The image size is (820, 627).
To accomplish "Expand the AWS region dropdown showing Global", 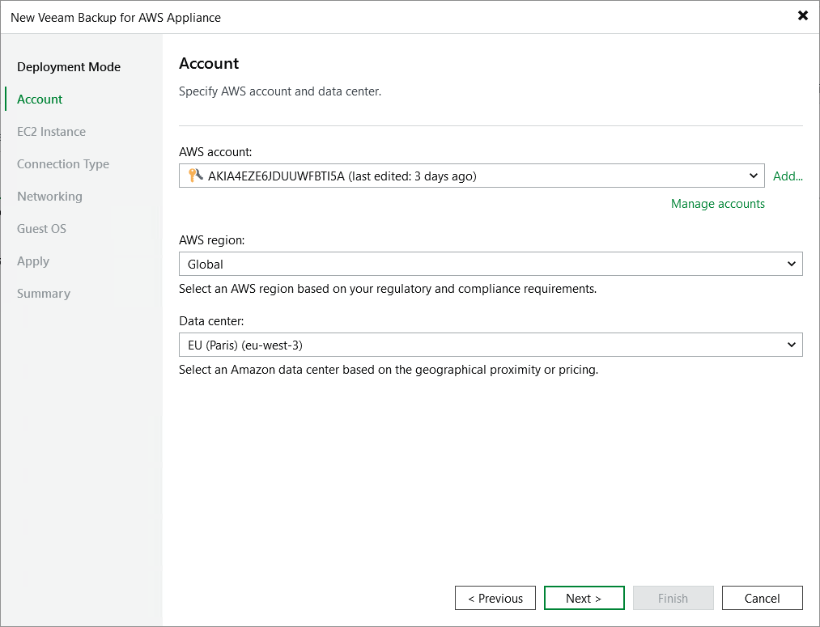I will [x=792, y=264].
